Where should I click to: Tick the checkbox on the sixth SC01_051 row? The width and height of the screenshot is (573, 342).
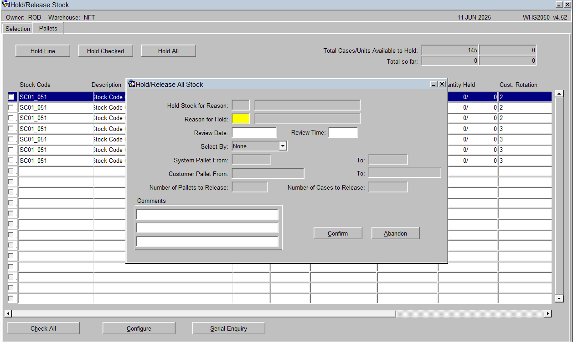coord(11,150)
